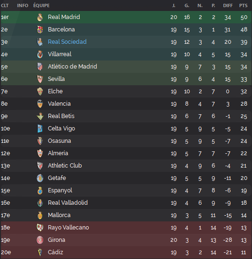Click the Villarreal club crest

[x=40, y=54]
